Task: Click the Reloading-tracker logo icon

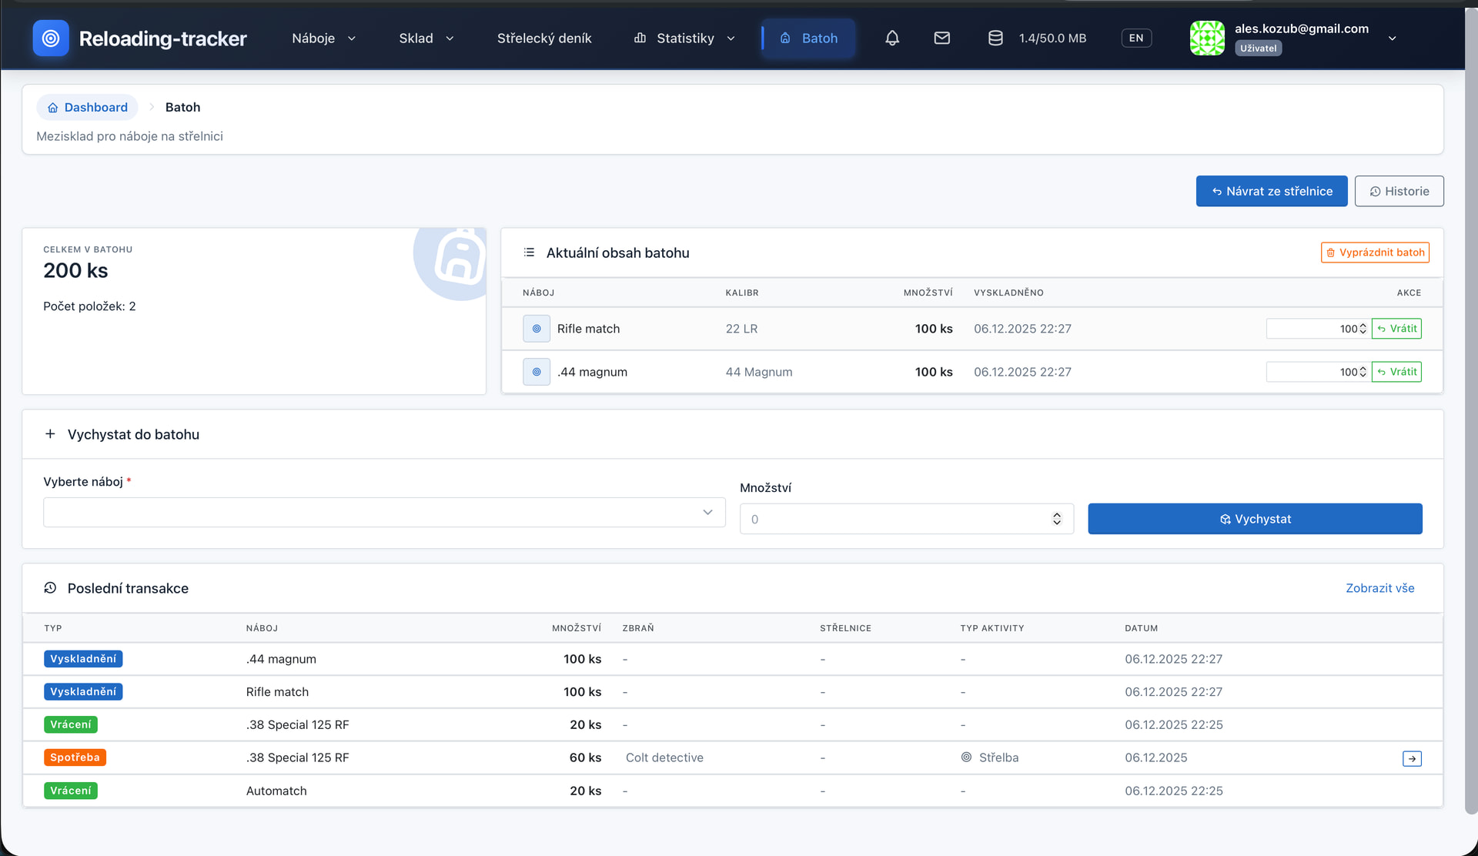Action: [x=51, y=38]
